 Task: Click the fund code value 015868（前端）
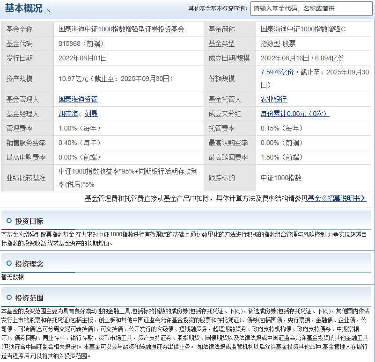click(x=81, y=43)
